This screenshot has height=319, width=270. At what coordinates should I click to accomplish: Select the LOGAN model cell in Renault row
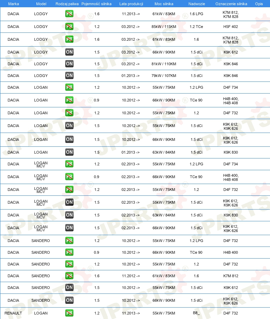click(41, 313)
